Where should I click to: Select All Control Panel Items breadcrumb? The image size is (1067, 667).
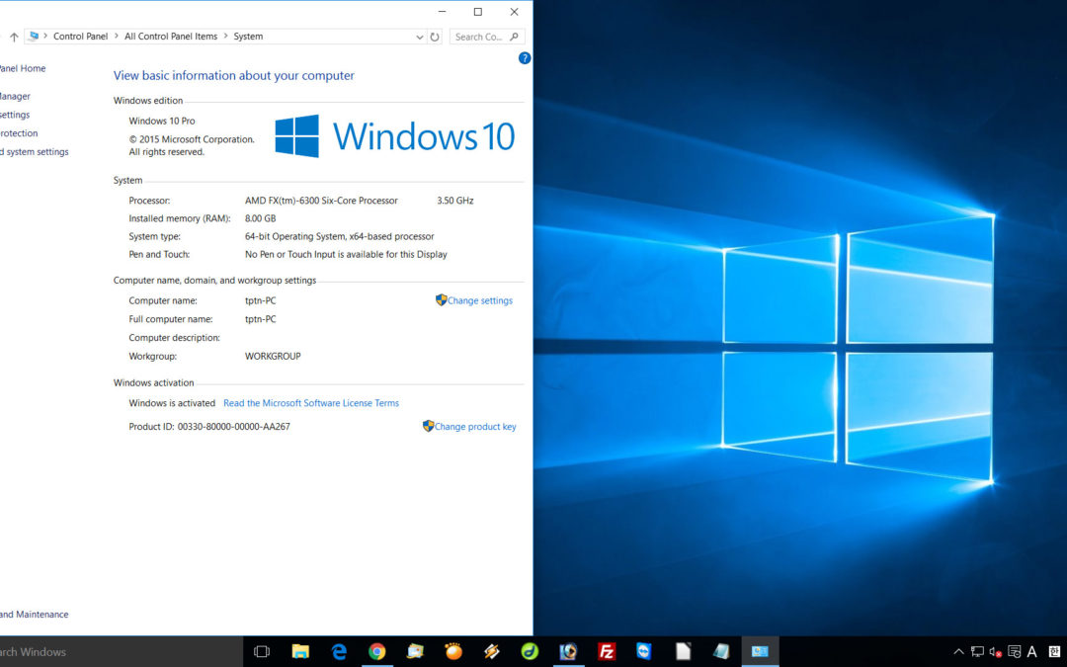[171, 37]
